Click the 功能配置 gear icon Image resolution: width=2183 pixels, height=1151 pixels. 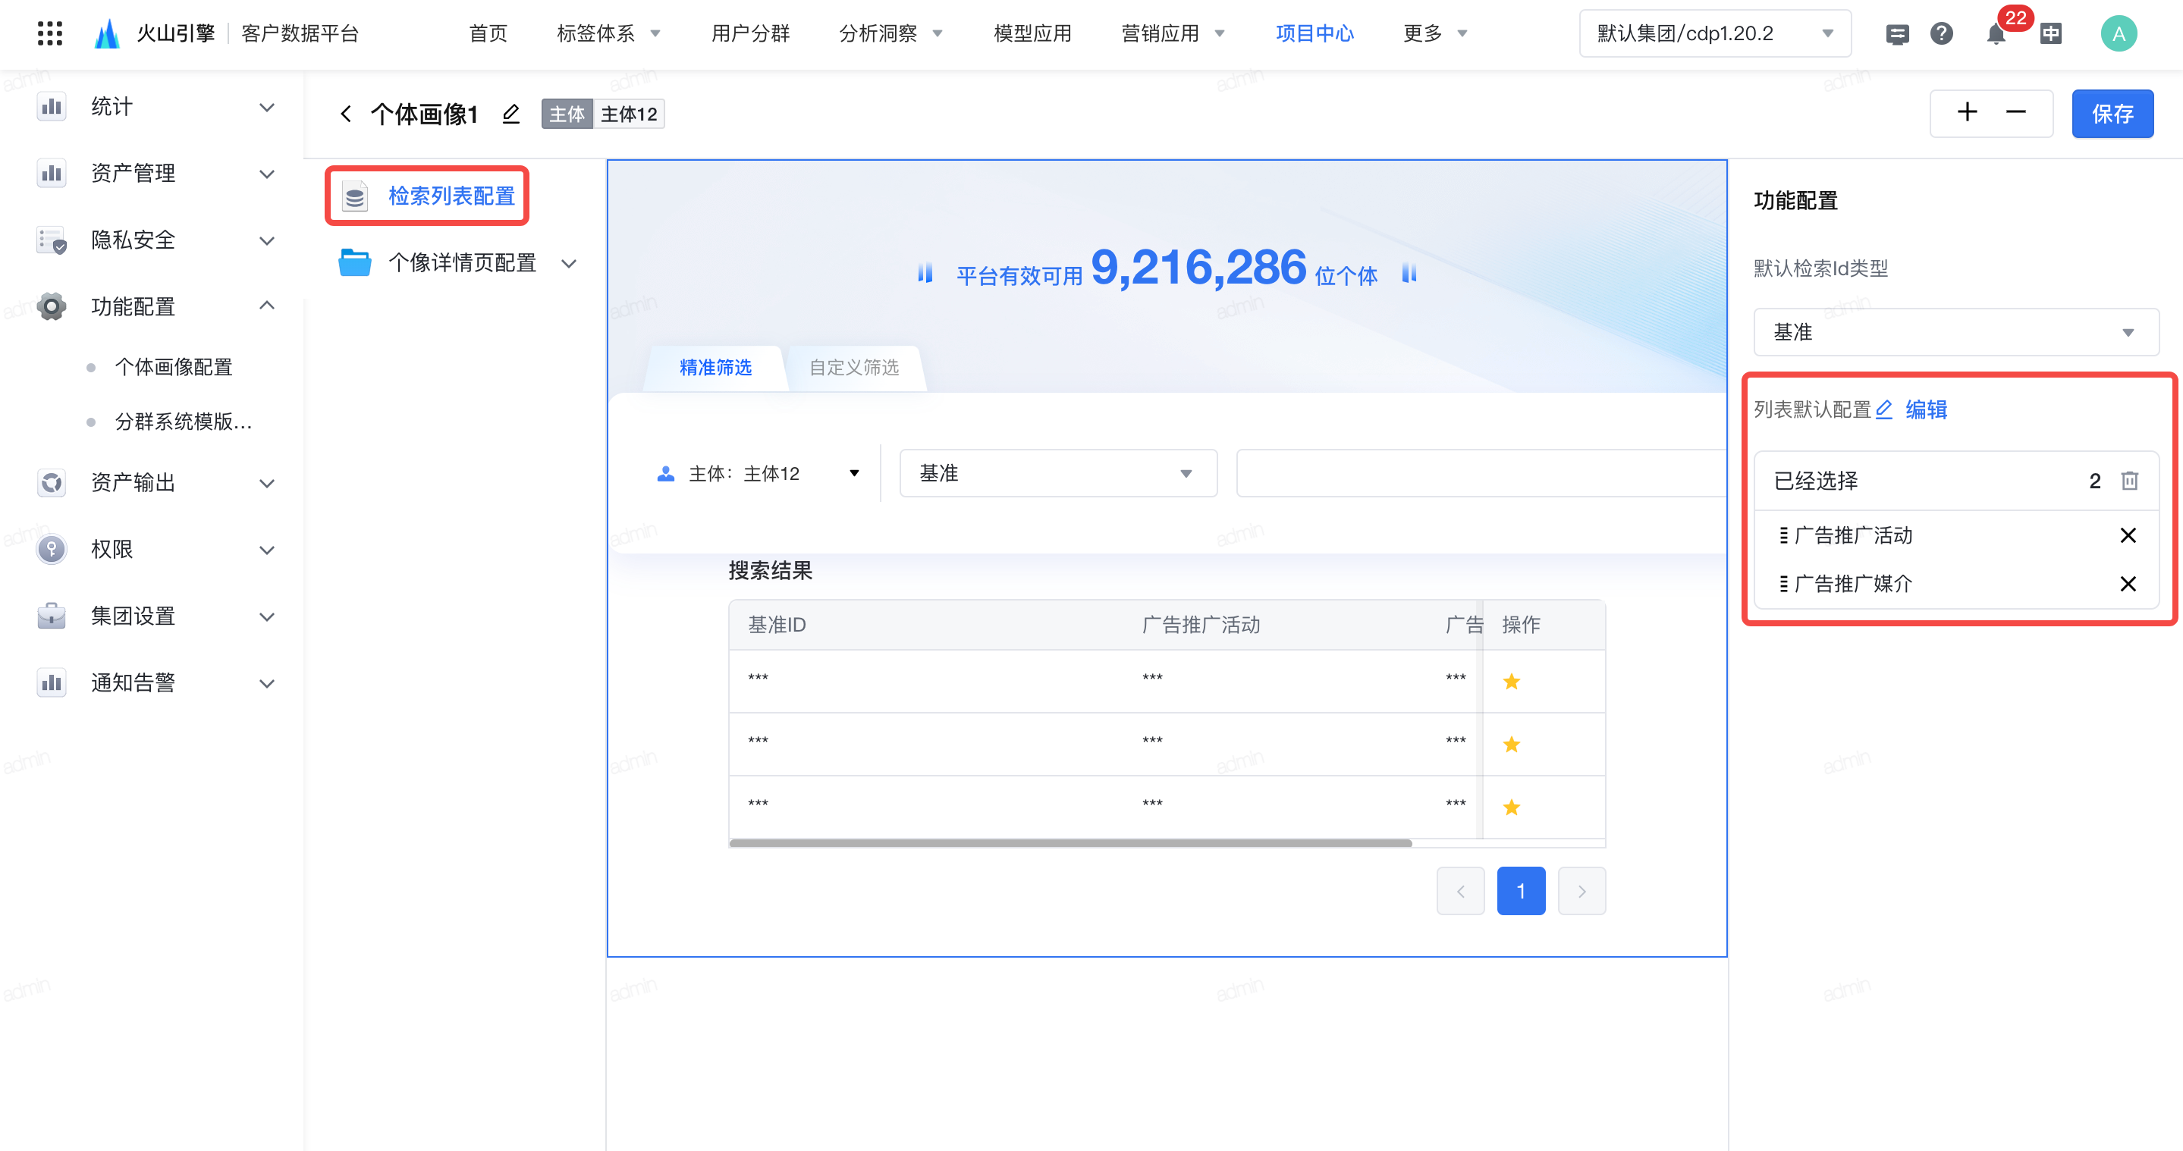click(x=52, y=306)
